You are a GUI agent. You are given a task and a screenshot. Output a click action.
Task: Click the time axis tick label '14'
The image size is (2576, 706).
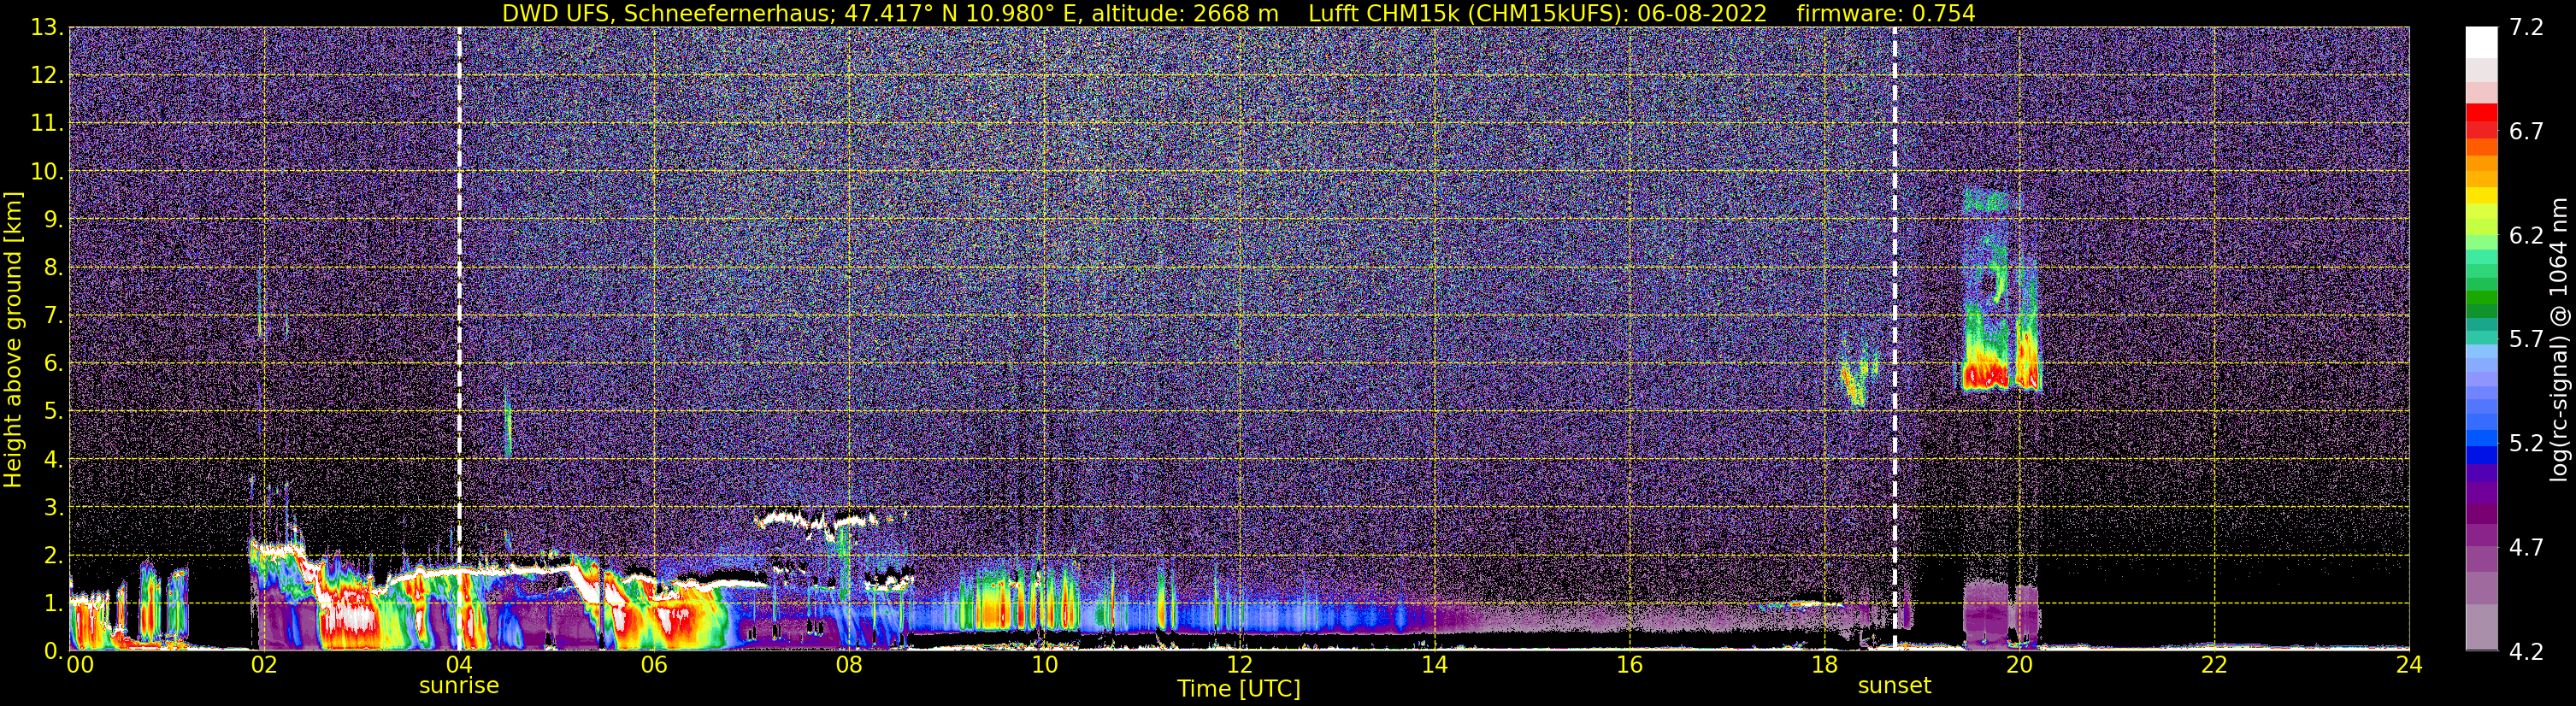click(1434, 665)
